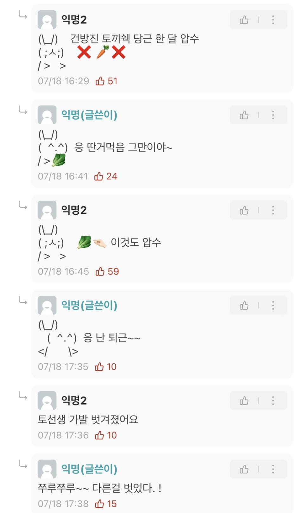Open more options on 쭈루쭈루 comment
Screen dimensions: 306x513
pos(273,469)
